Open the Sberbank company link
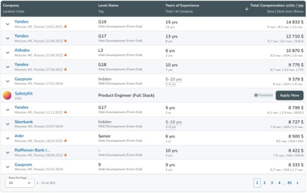Screen dimensions: 307x193 (x=23, y=122)
